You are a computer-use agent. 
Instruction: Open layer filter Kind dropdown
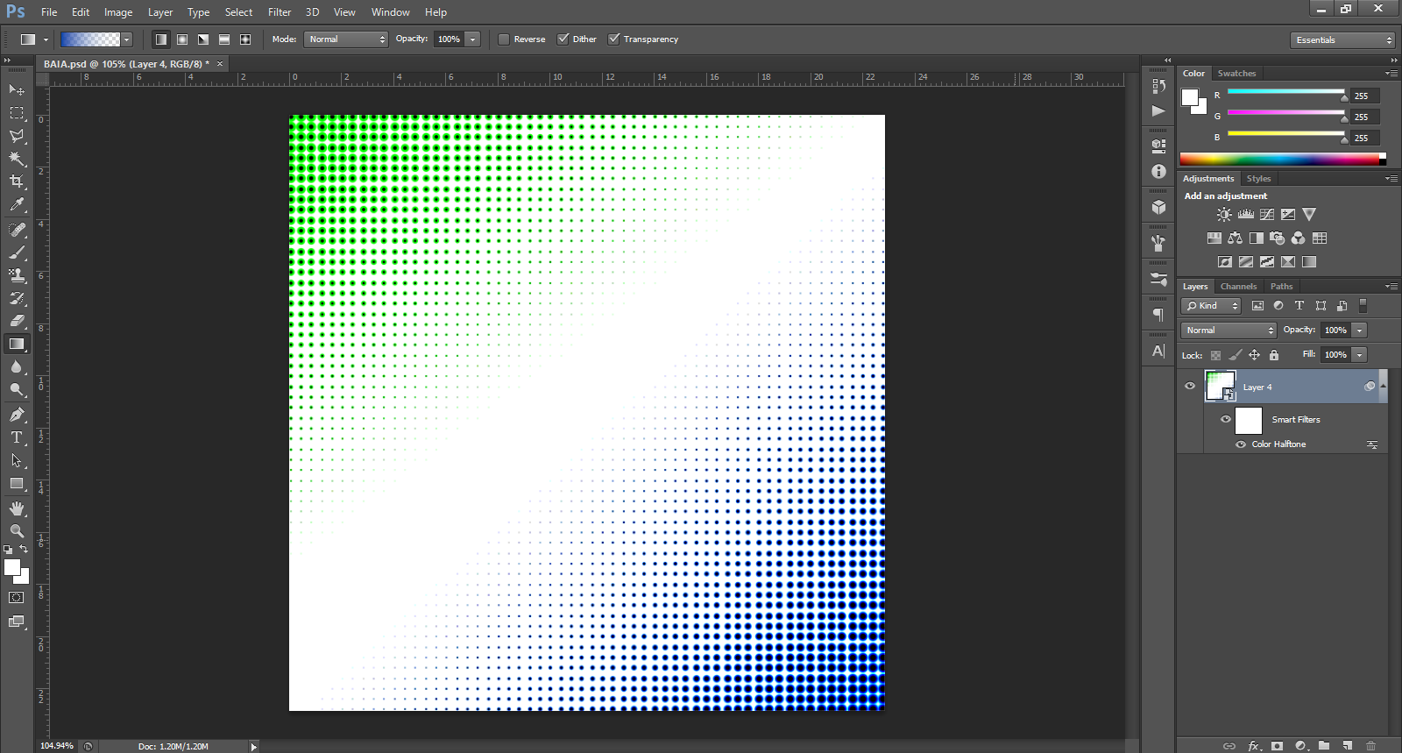click(1211, 306)
